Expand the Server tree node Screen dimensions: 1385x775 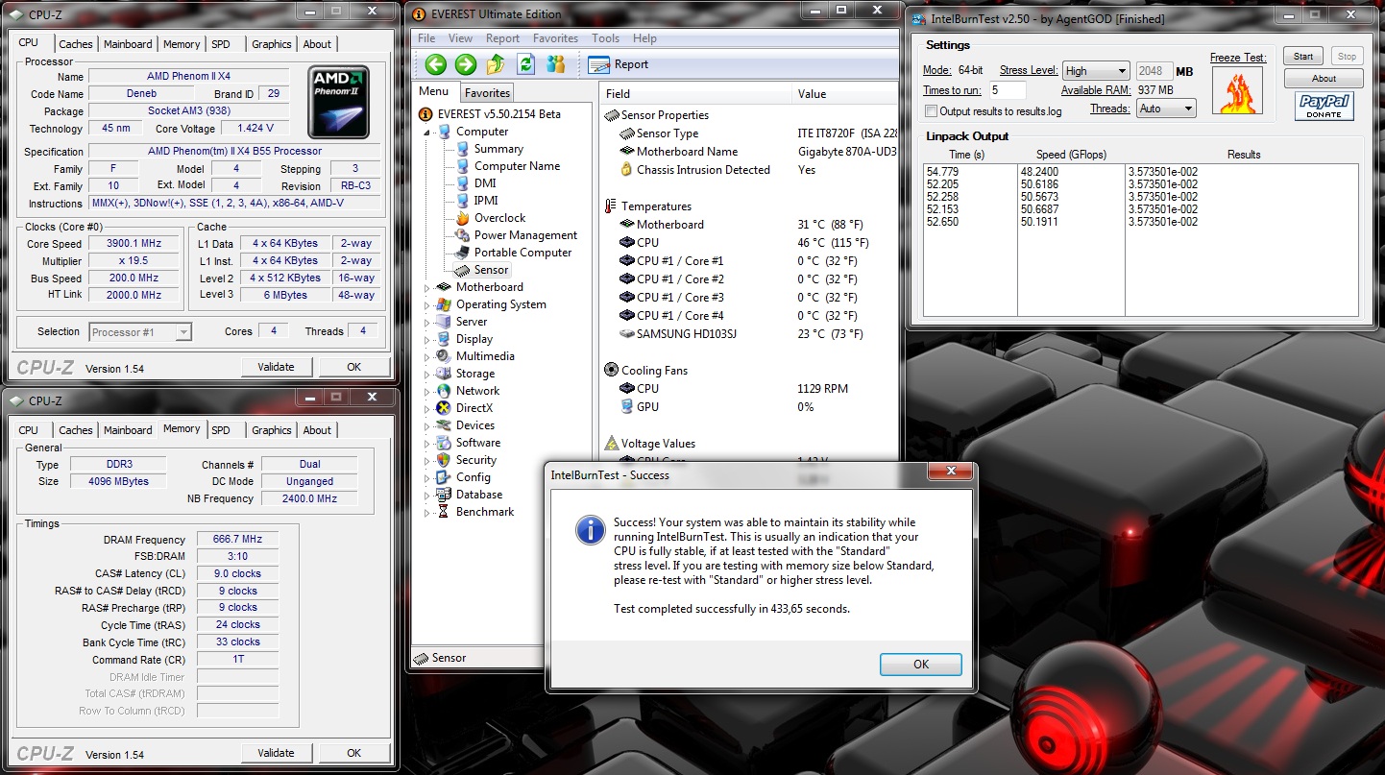[x=428, y=322]
